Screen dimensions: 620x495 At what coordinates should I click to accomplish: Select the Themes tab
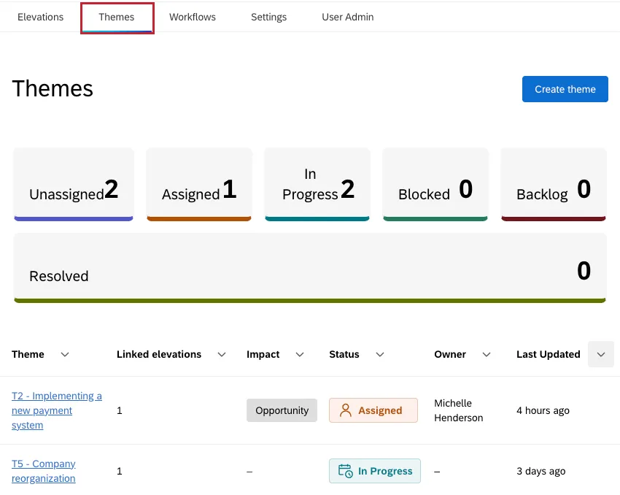[x=117, y=17]
